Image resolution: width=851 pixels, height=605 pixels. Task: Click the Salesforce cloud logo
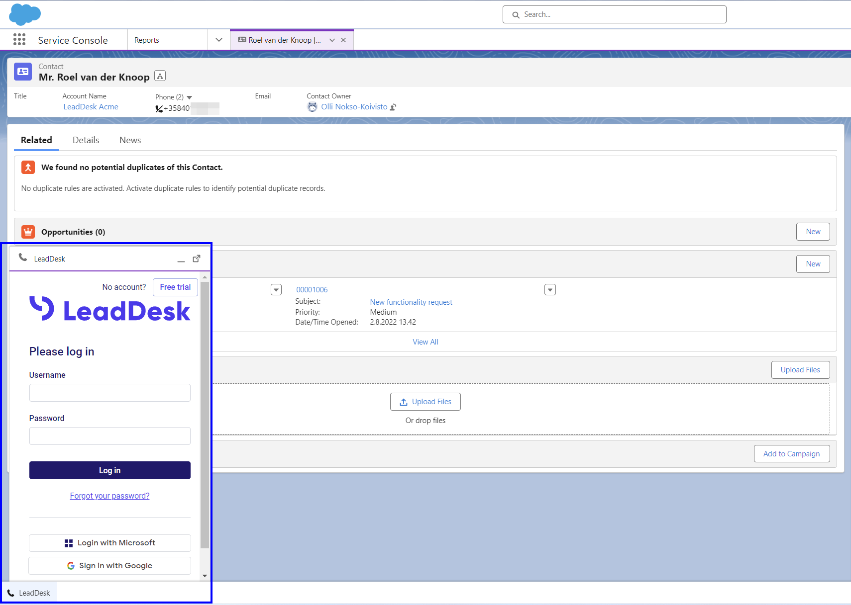(25, 14)
